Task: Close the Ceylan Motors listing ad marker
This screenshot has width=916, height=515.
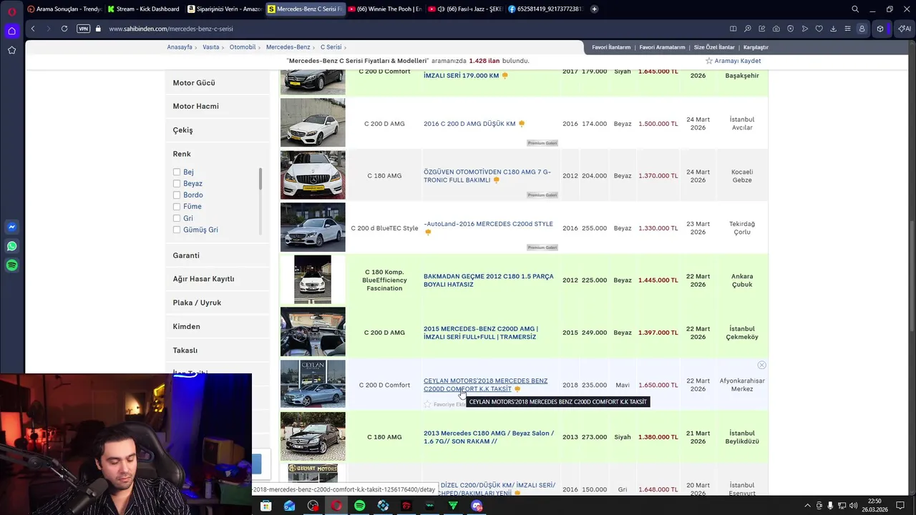Action: [x=761, y=366]
